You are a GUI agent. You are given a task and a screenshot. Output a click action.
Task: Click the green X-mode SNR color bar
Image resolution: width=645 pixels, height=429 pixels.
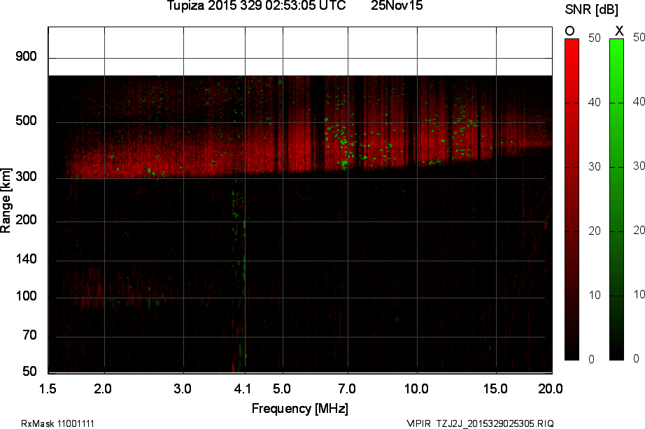pyautogui.click(x=616, y=199)
